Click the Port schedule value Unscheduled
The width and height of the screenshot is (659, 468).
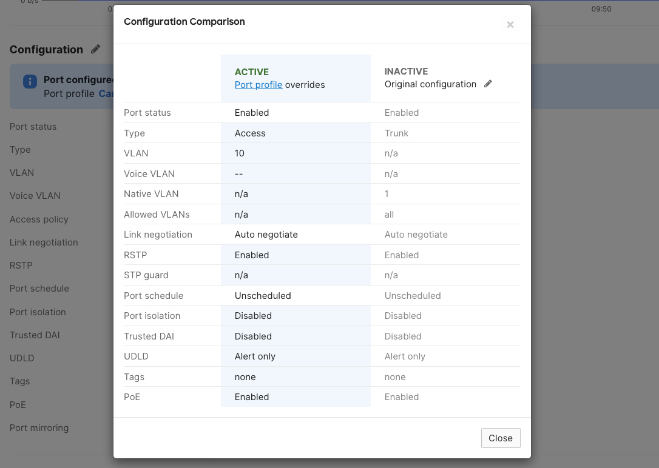pyautogui.click(x=263, y=295)
